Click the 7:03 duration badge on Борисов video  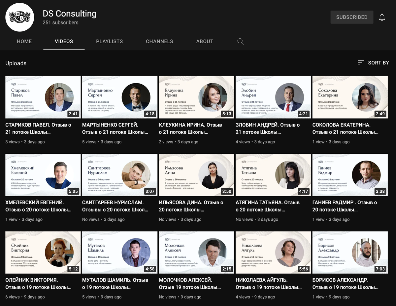pyautogui.click(x=380, y=269)
